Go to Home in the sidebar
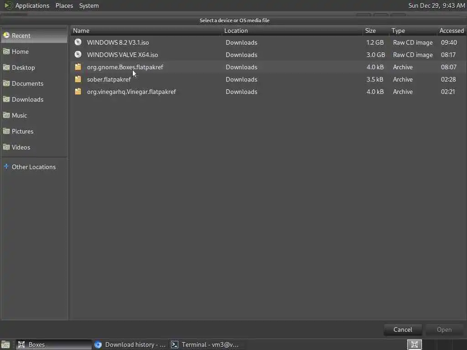Viewport: 467px width, 350px height. coord(34,51)
